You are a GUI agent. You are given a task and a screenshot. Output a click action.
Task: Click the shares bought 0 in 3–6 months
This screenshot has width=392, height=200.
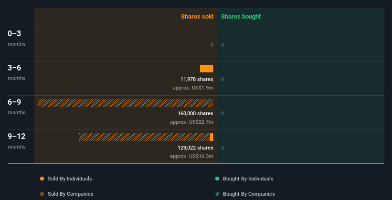(x=222, y=80)
